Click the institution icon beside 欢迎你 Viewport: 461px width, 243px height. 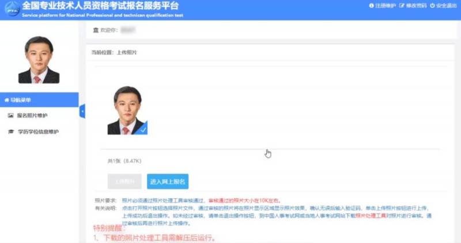(x=96, y=29)
